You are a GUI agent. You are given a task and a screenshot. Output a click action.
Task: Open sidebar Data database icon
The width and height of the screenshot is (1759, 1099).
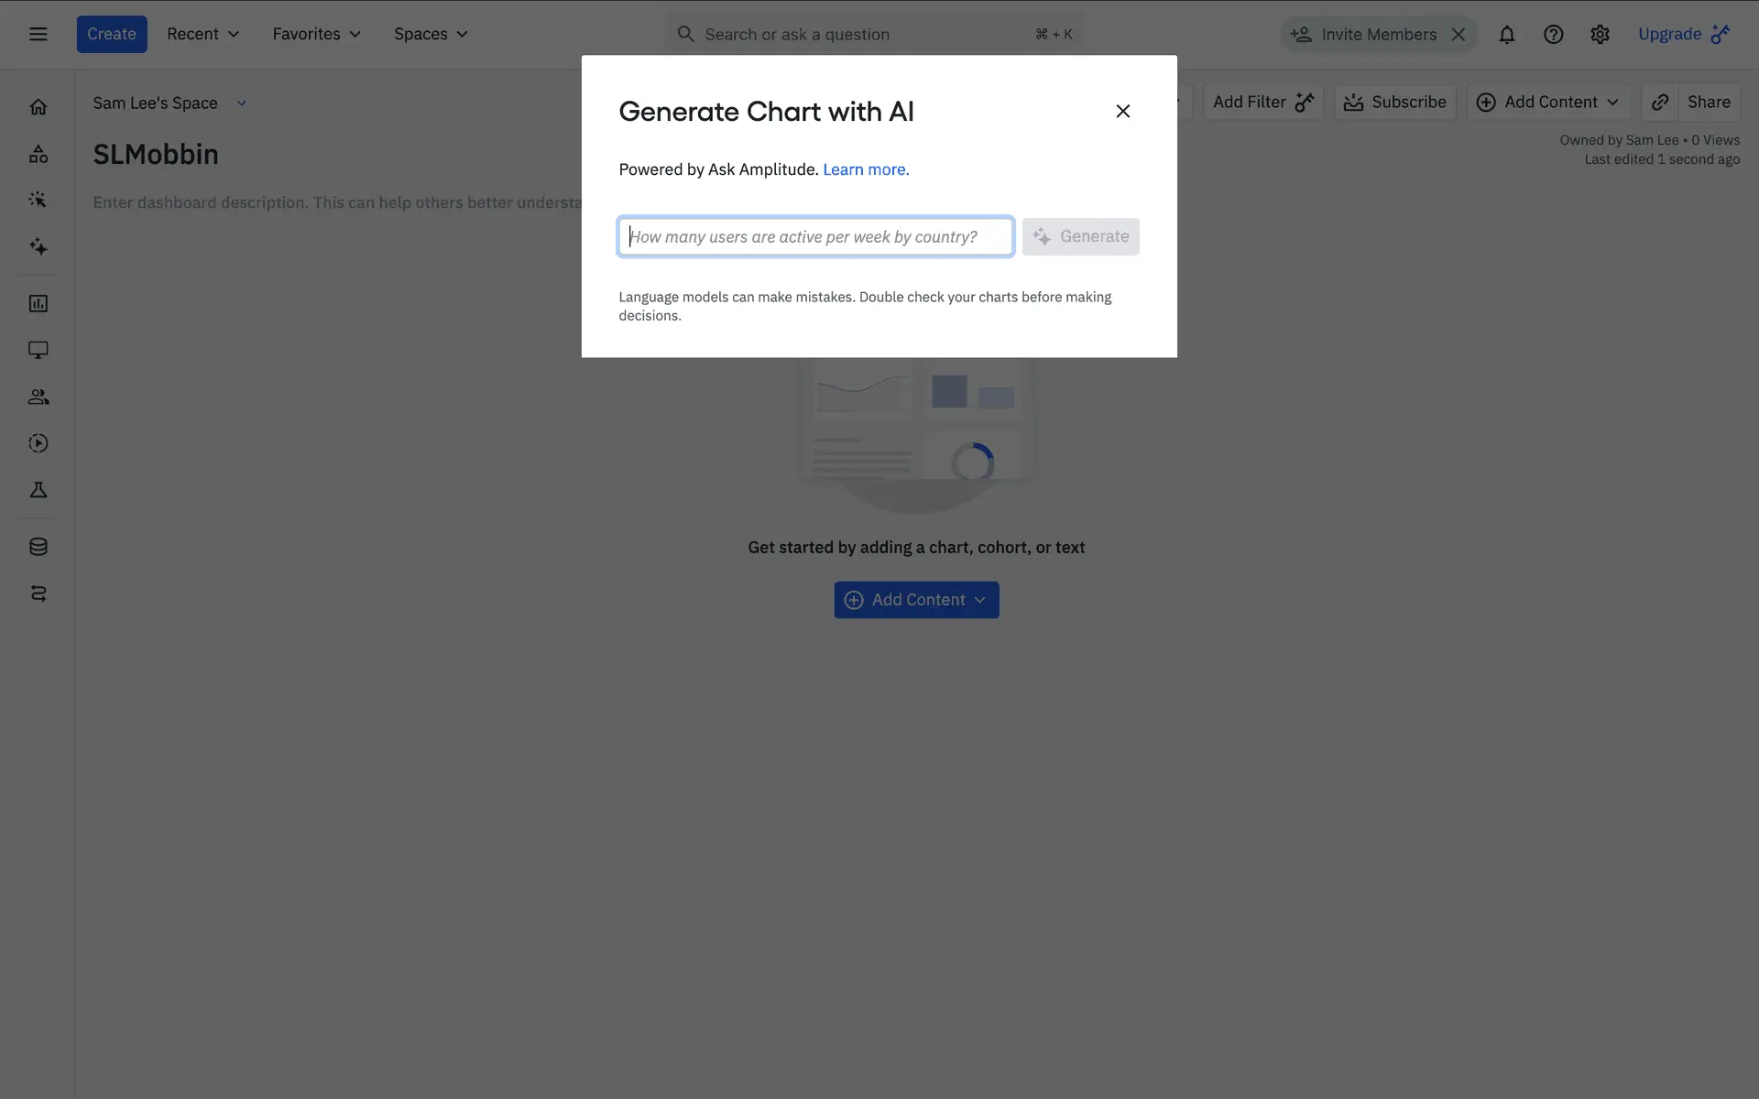click(38, 547)
